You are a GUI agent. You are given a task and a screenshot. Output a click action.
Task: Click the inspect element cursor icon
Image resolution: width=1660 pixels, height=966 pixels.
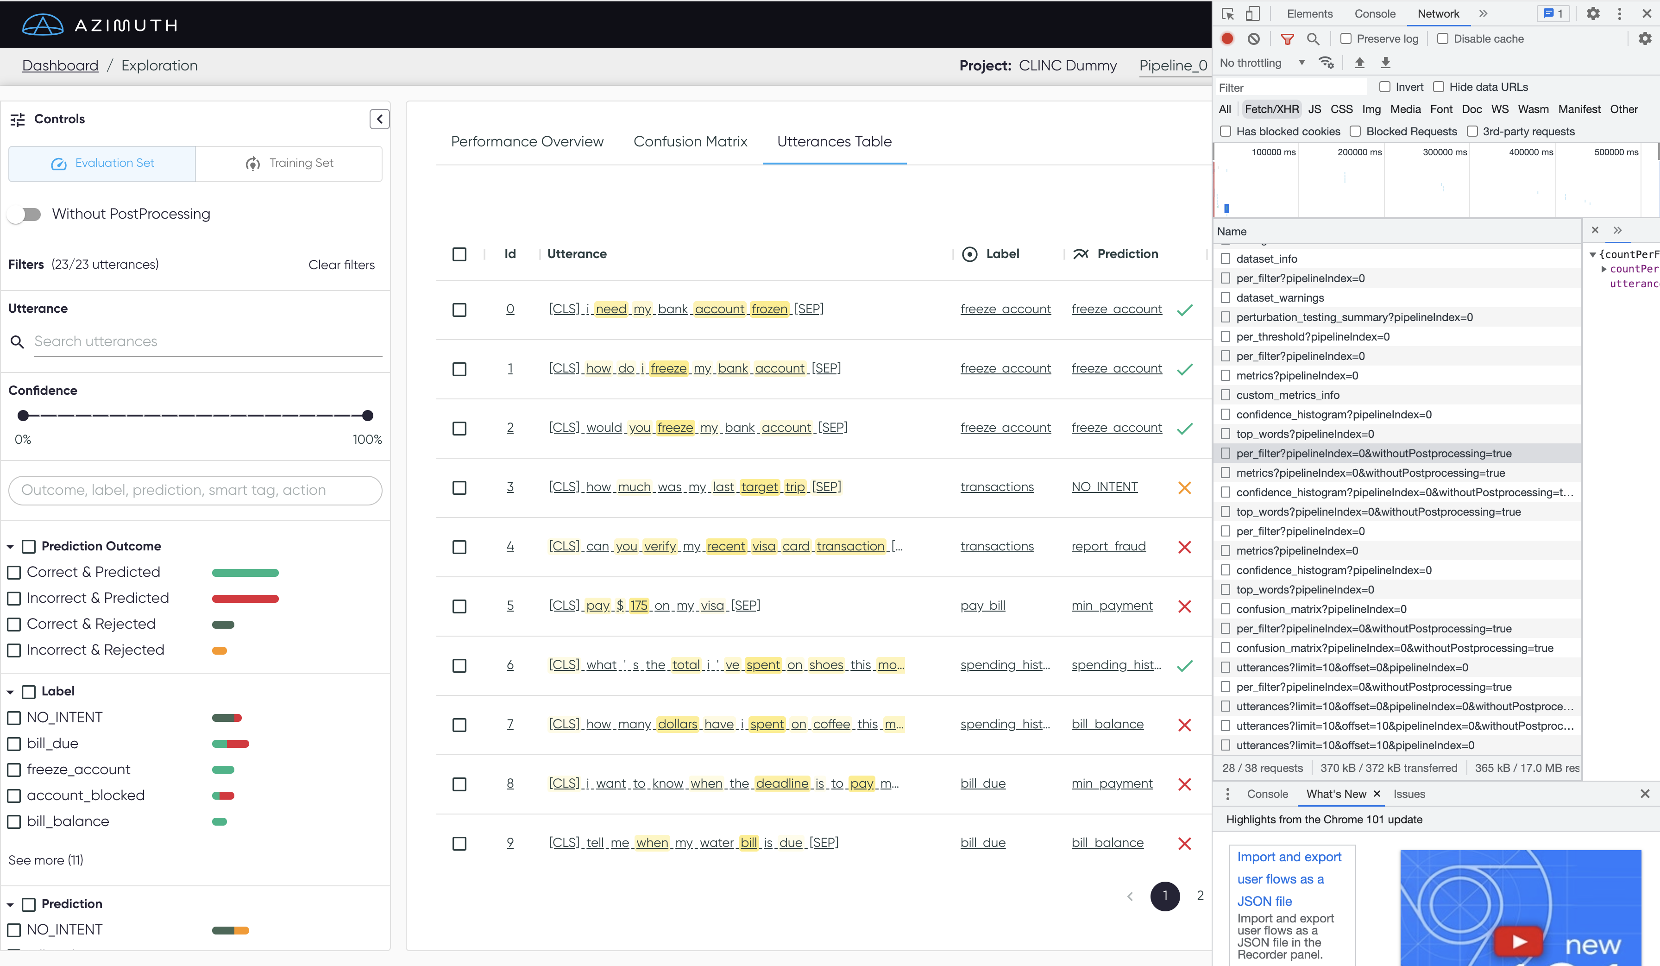click(1227, 14)
